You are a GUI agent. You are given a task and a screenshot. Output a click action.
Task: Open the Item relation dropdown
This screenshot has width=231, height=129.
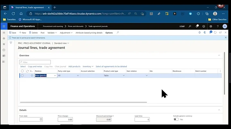[x=147, y=75]
